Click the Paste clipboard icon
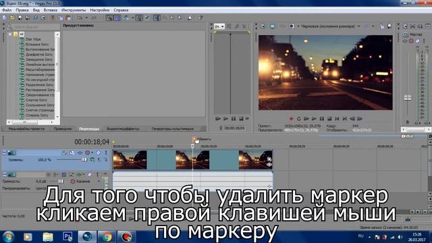The height and width of the screenshot is (243, 432). pos(68,18)
